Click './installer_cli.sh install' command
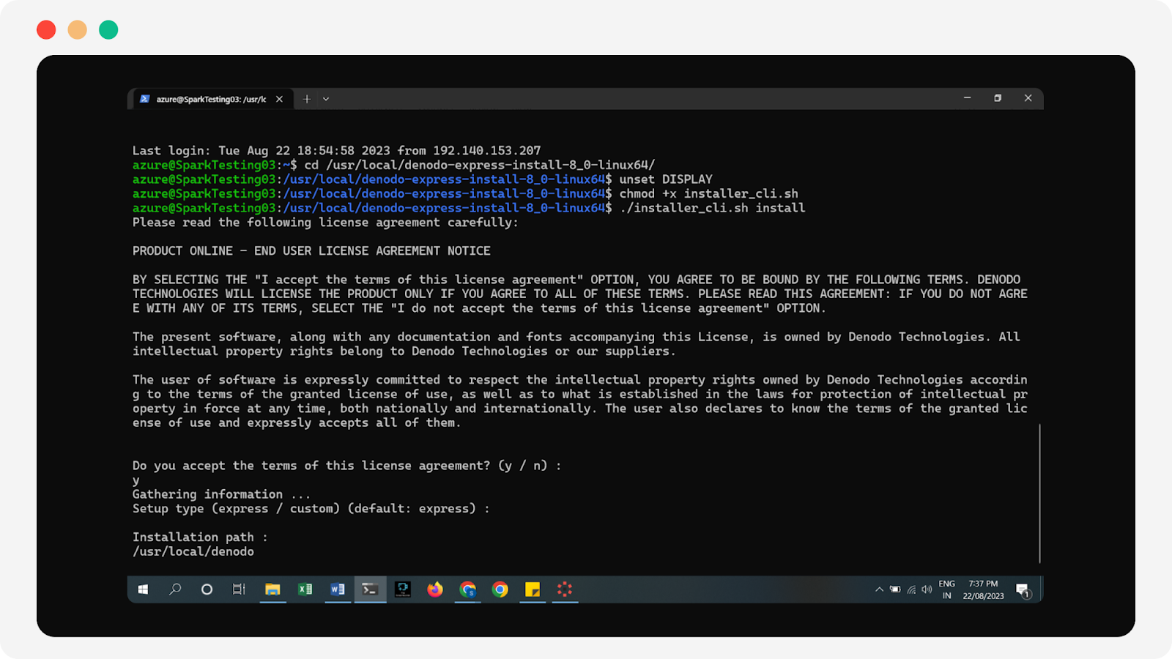This screenshot has height=659, width=1172. (713, 208)
